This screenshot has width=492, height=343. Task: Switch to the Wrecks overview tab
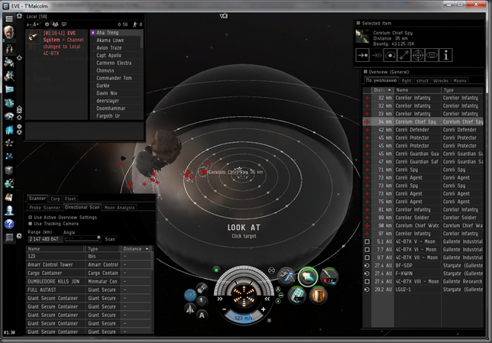(x=441, y=81)
